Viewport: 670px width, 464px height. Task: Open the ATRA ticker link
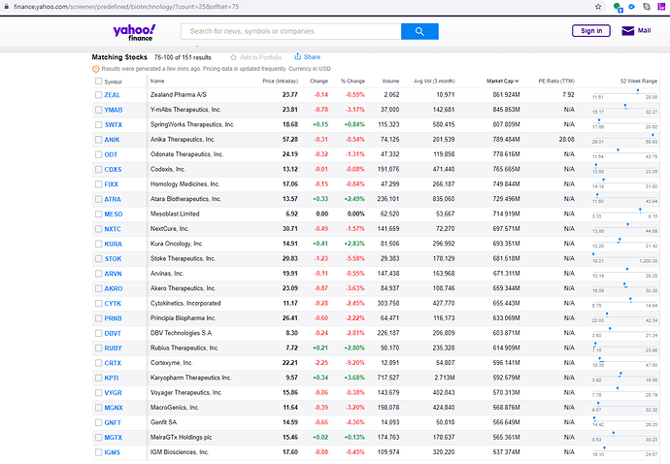pyautogui.click(x=113, y=200)
